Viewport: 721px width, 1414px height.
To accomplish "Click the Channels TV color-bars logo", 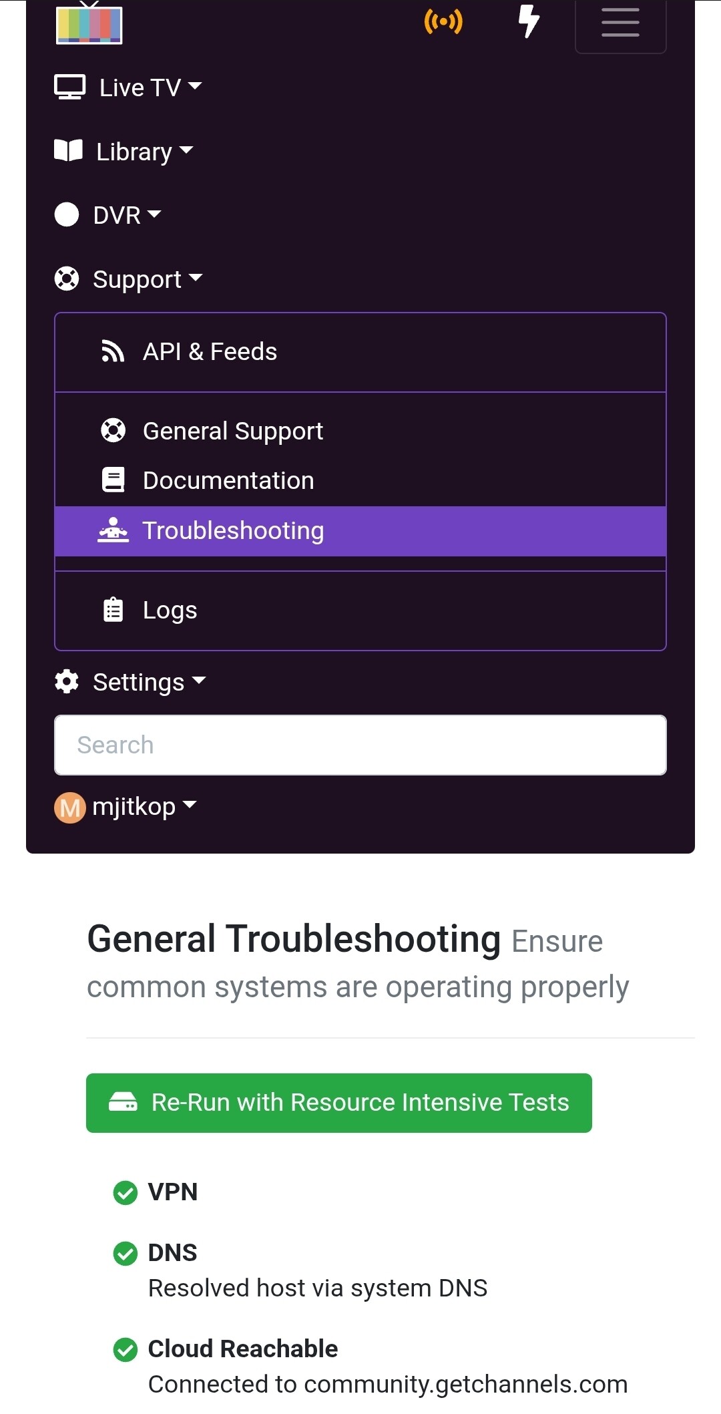I will [x=89, y=23].
